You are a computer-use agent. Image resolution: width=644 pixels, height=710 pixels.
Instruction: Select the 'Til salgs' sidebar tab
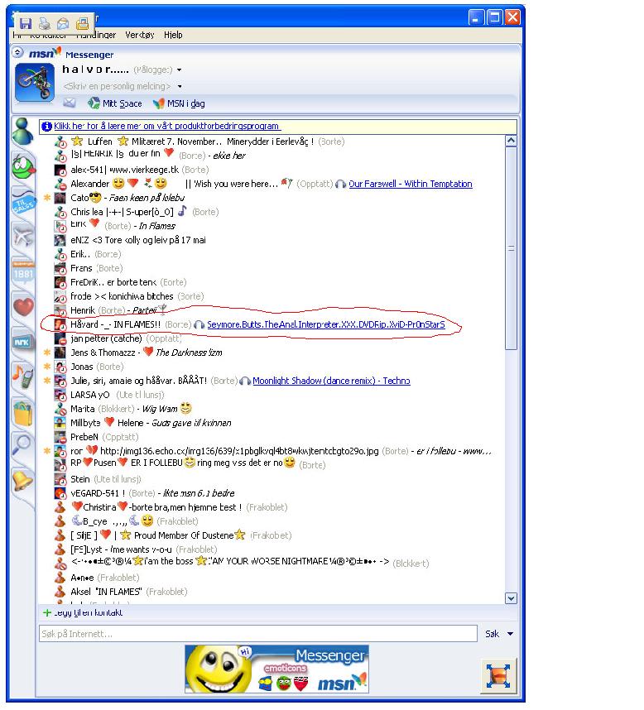(22, 204)
